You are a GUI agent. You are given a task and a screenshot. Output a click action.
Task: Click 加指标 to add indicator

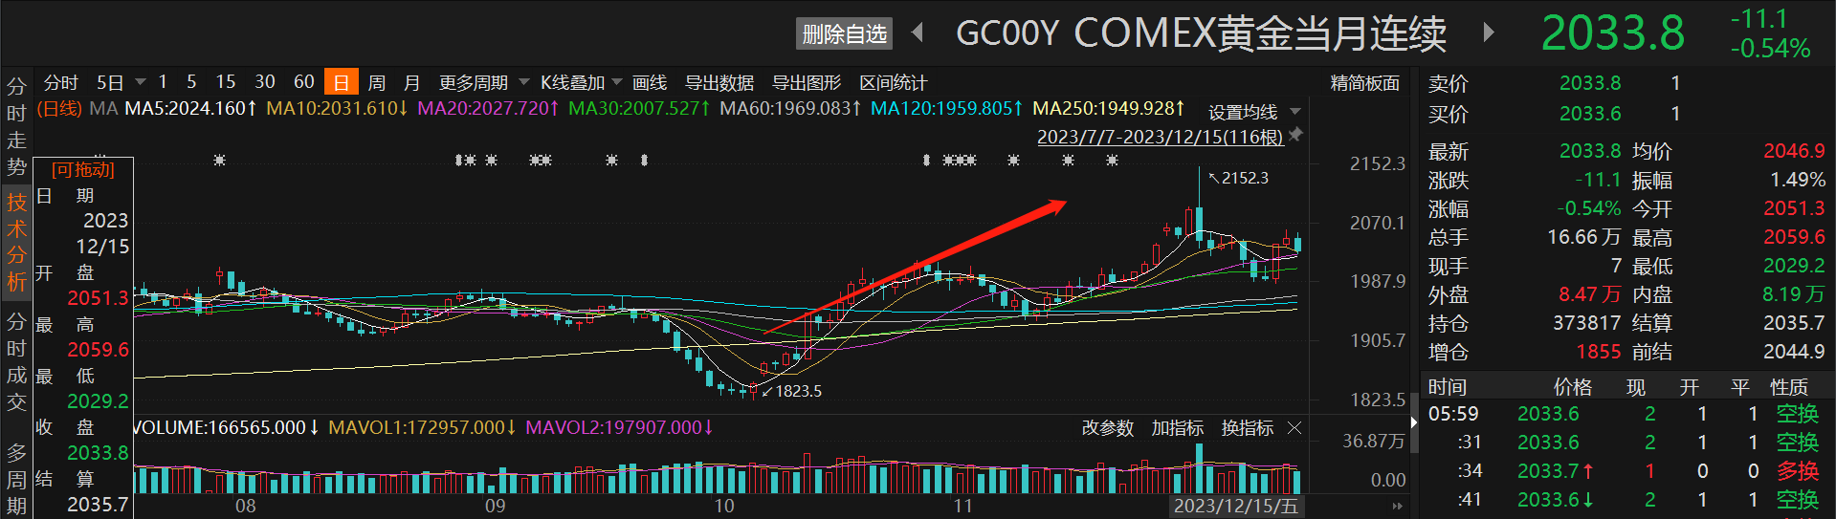1178,428
